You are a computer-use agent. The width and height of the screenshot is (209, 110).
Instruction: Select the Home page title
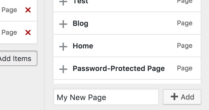[x=83, y=46]
